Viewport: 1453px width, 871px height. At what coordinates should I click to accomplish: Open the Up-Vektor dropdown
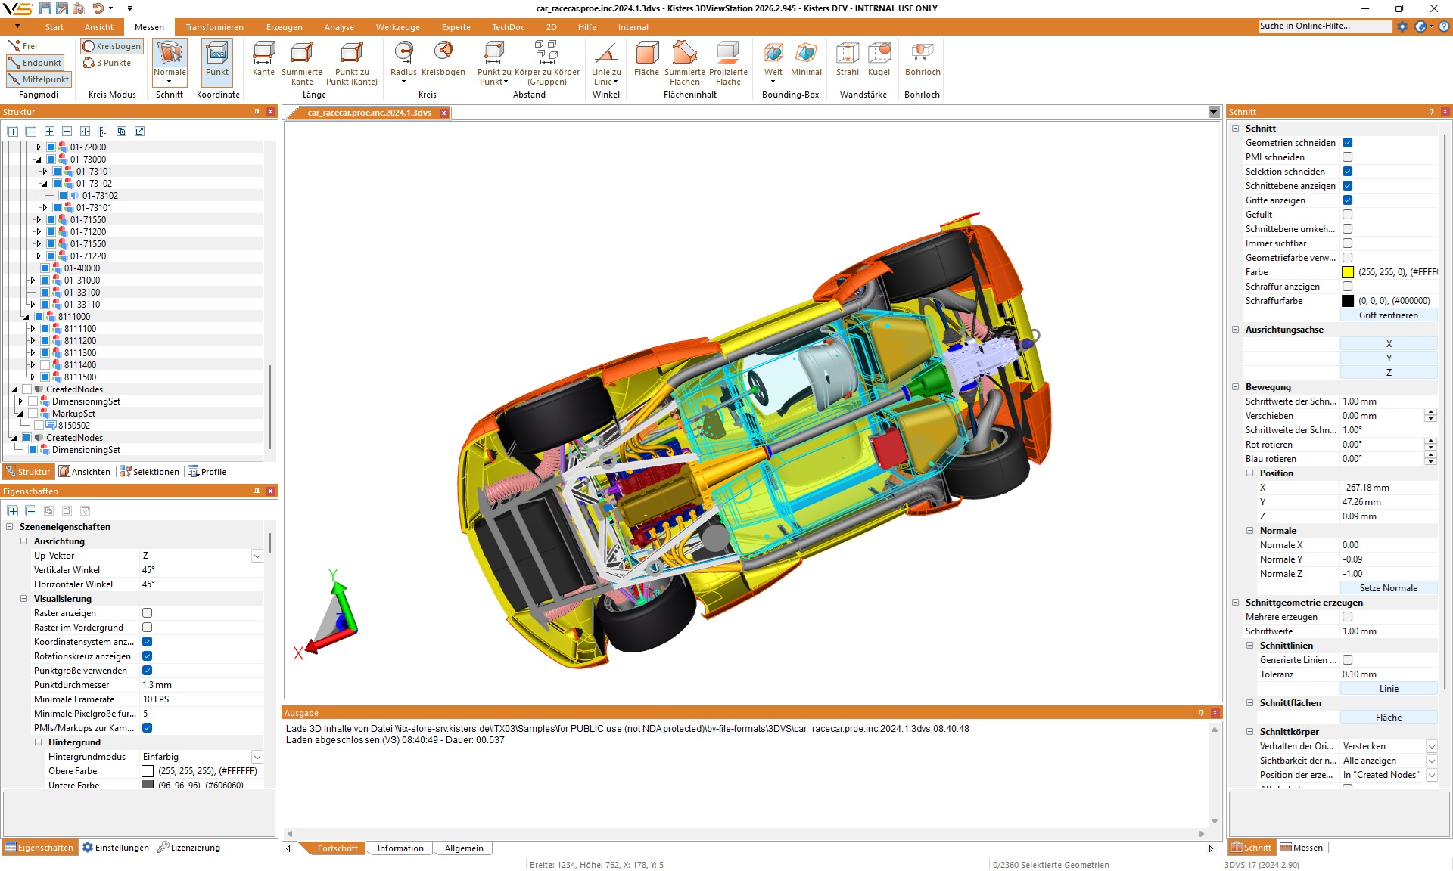coord(257,556)
